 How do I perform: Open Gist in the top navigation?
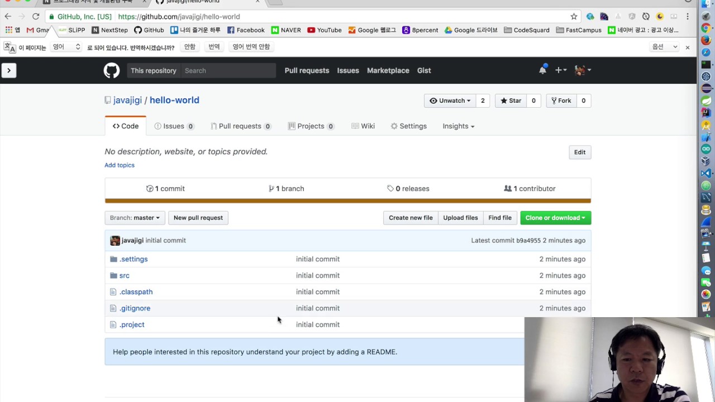(424, 70)
